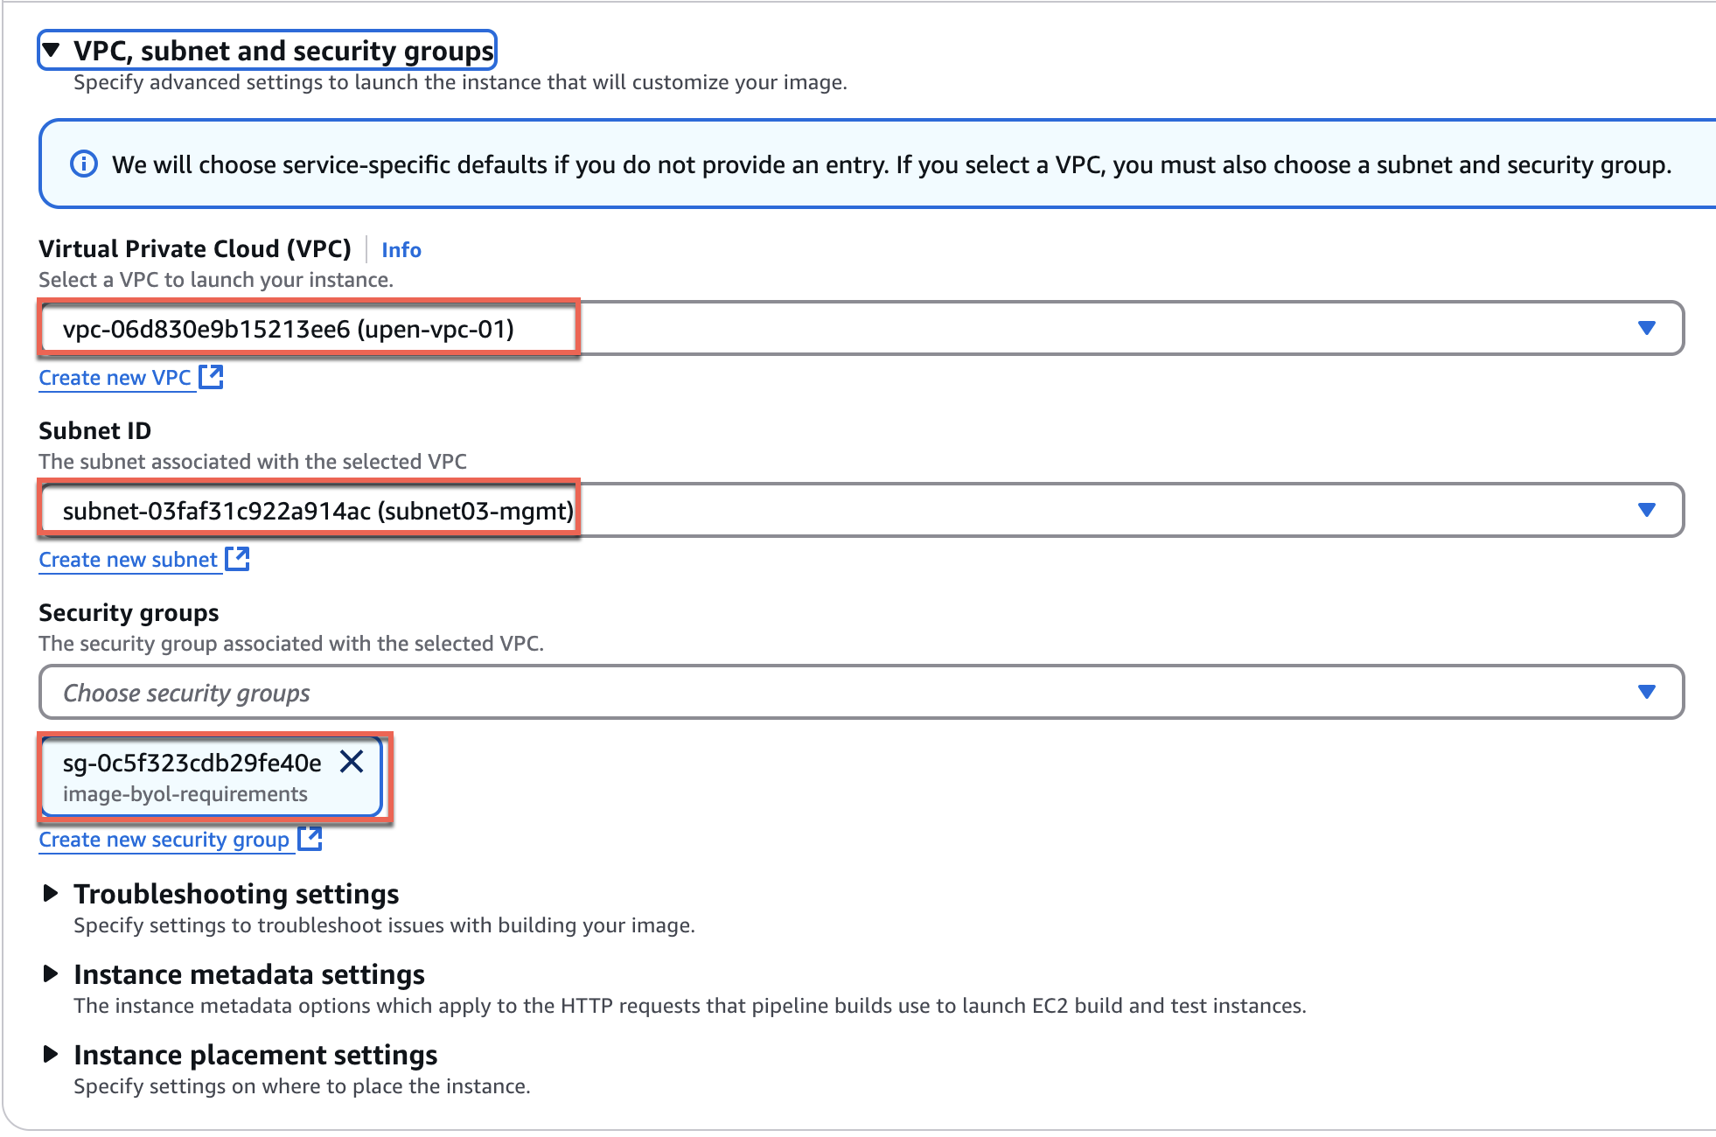Open the Choose security groups dropdown

tap(861, 693)
